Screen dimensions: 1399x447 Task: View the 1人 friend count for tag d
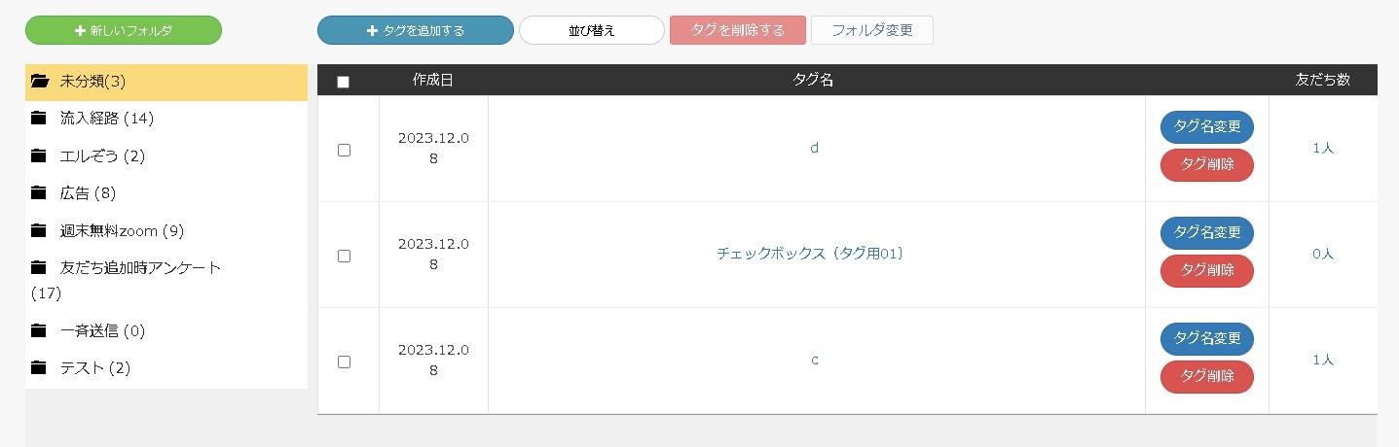tap(1323, 148)
